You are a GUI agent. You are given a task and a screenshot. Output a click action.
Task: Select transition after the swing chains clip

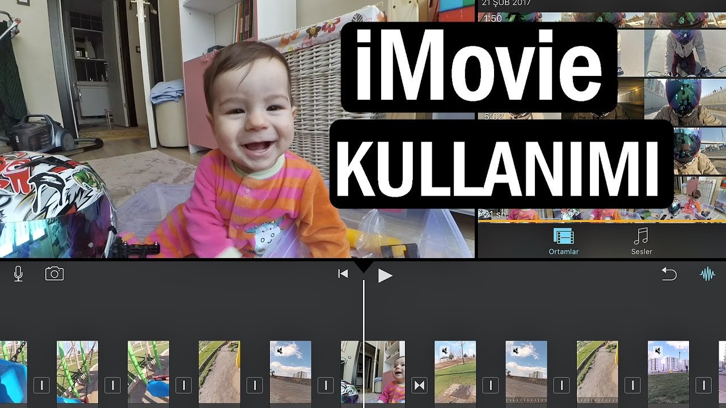[112, 385]
